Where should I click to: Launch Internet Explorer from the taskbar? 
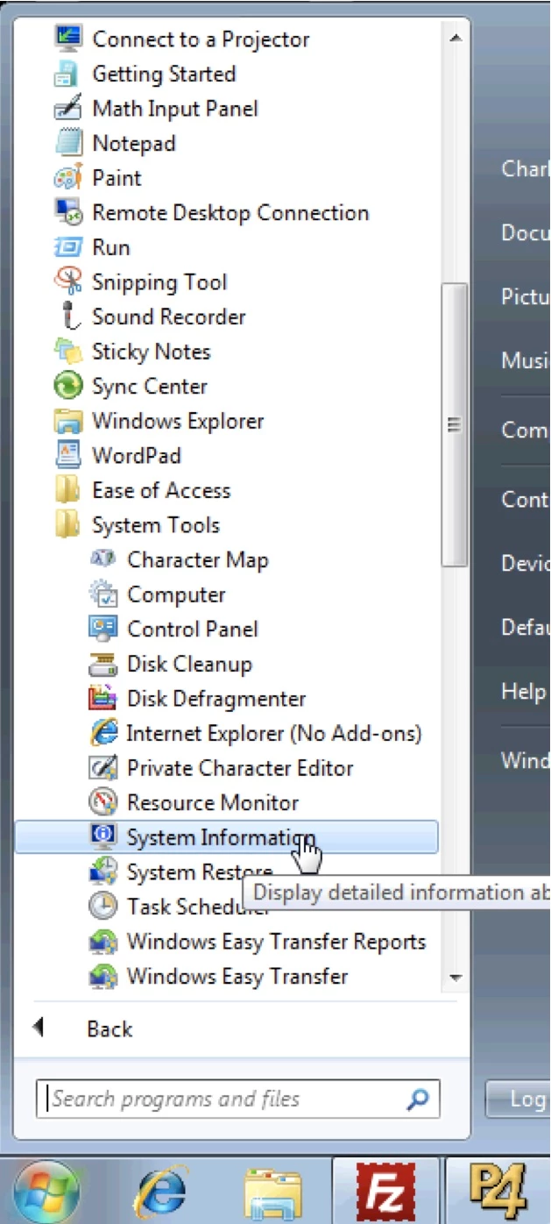pyautogui.click(x=162, y=1193)
